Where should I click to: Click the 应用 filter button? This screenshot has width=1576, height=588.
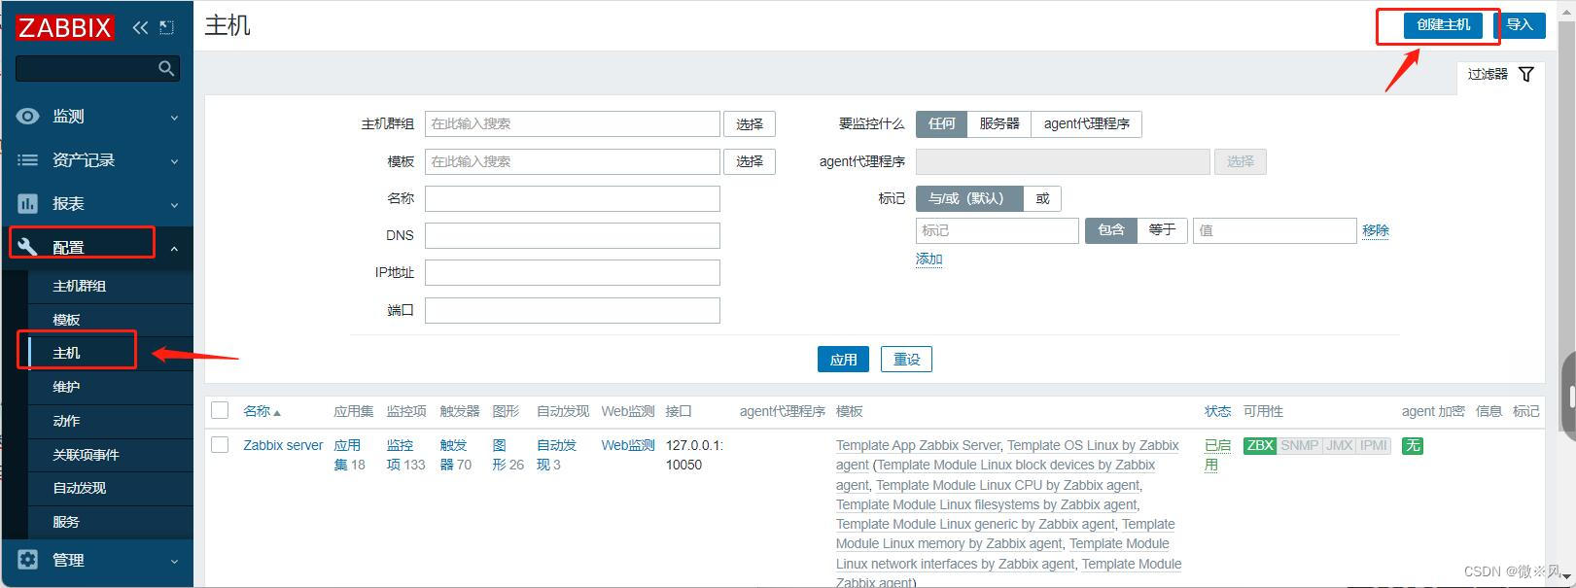[843, 359]
